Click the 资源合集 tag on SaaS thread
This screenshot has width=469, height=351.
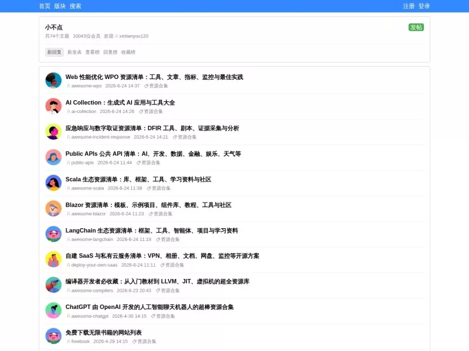[x=172, y=265]
